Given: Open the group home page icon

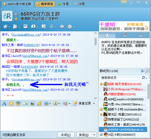Looking at the screenshot, I should [x=5, y=27].
